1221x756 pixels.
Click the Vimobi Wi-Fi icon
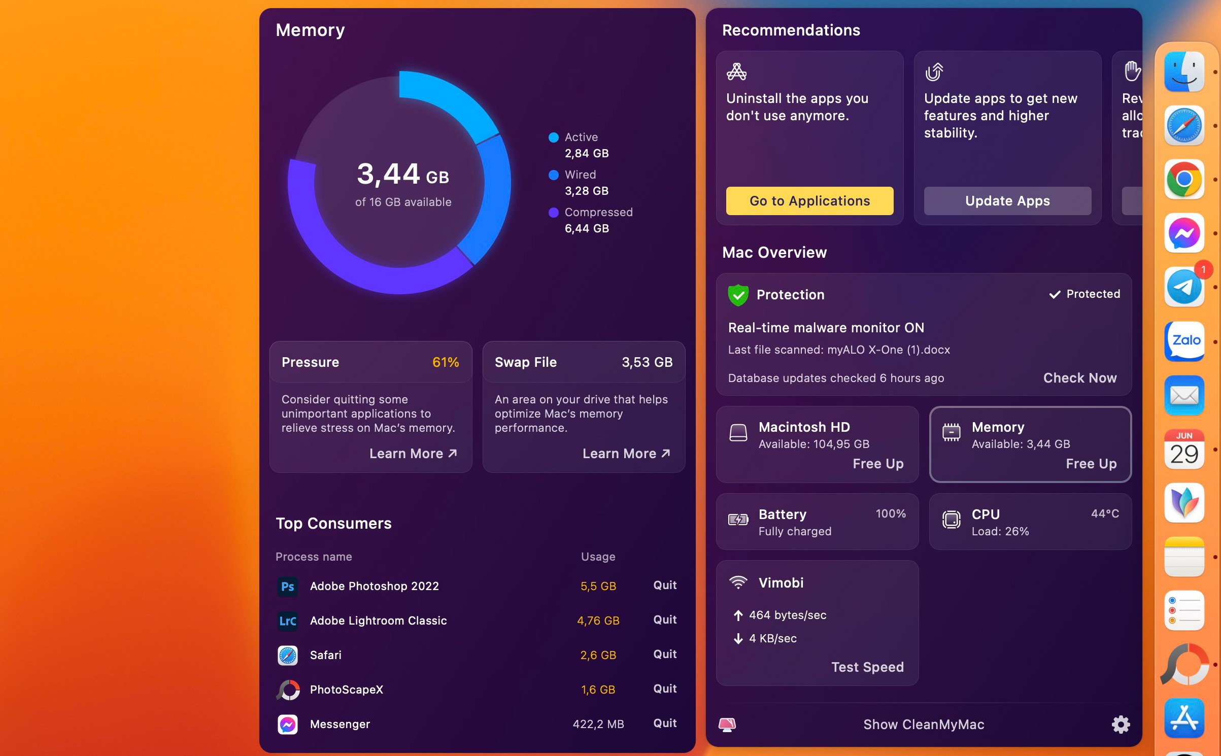[739, 582]
